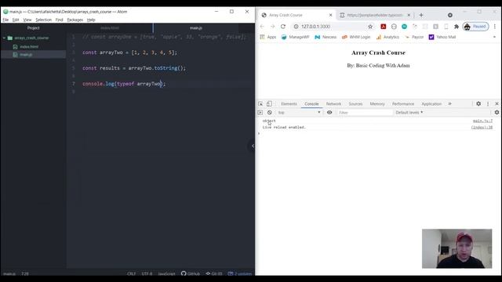
Task: Open the main.js:7 source link in console
Action: pyautogui.click(x=483, y=121)
